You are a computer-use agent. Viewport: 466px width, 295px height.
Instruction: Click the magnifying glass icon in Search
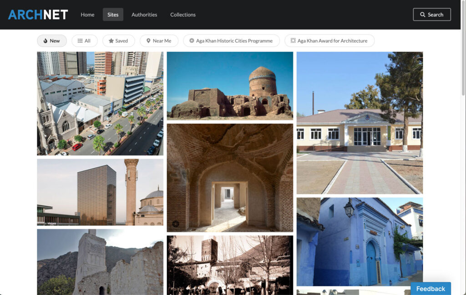click(422, 14)
